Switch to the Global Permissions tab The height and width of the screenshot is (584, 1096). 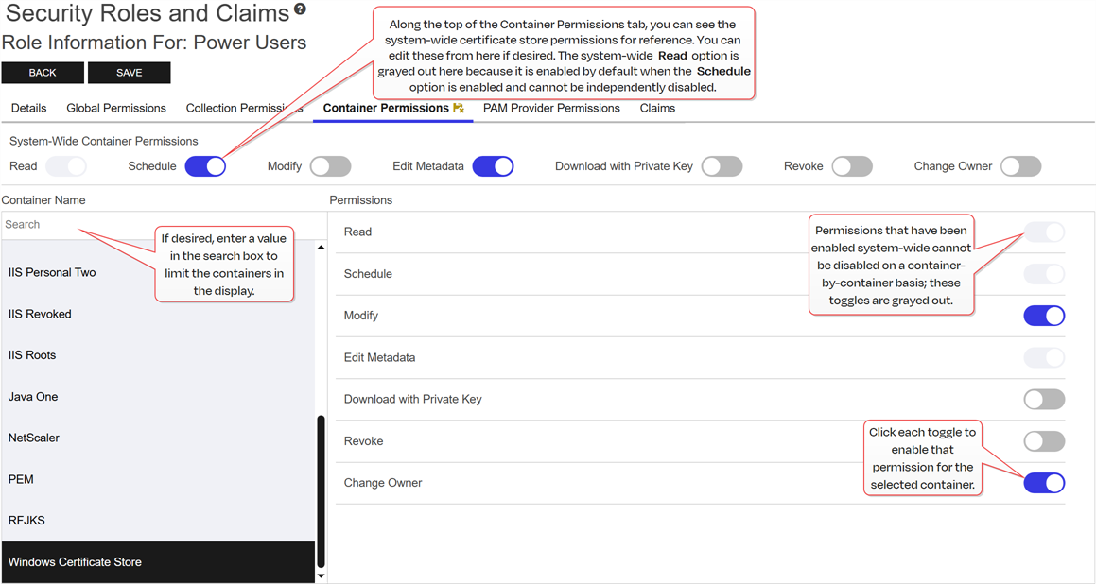tap(116, 109)
